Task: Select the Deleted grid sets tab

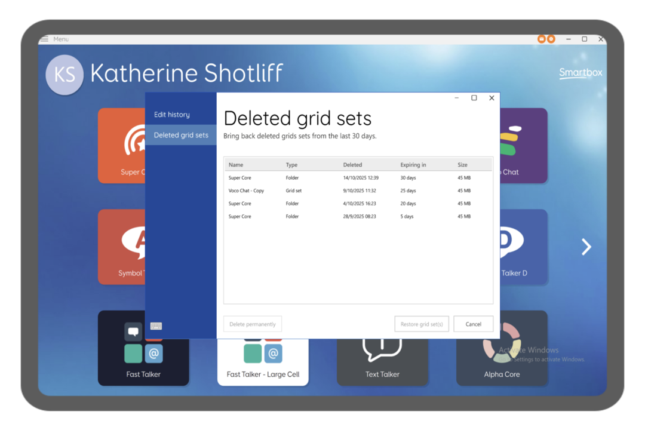Action: pyautogui.click(x=181, y=135)
